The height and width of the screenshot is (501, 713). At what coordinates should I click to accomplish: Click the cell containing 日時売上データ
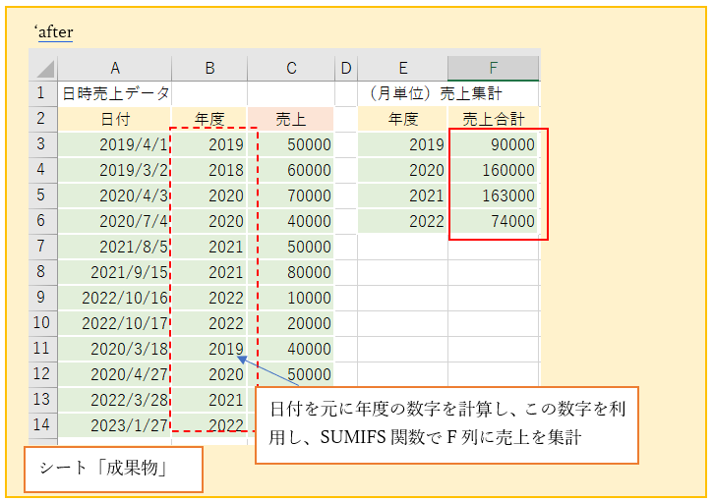coord(115,94)
